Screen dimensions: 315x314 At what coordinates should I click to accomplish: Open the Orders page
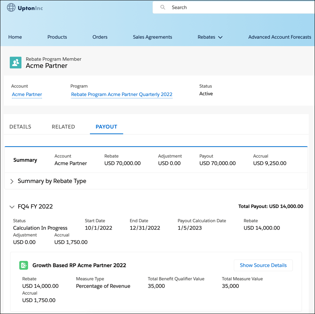coord(100,37)
